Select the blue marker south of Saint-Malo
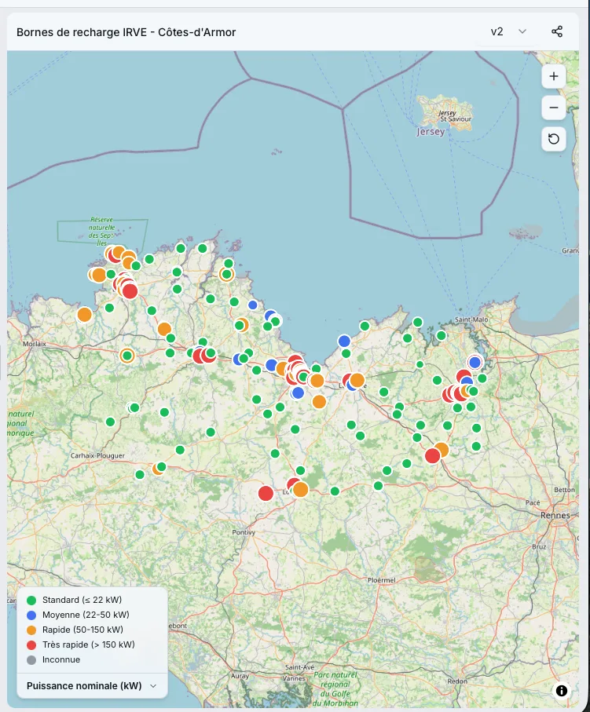Viewport: 590px width, 712px height. (x=475, y=363)
